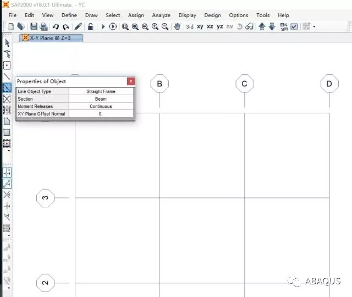The image size is (352, 297).
Task: Select the Quick Draw Area tool
Action: coord(7,144)
